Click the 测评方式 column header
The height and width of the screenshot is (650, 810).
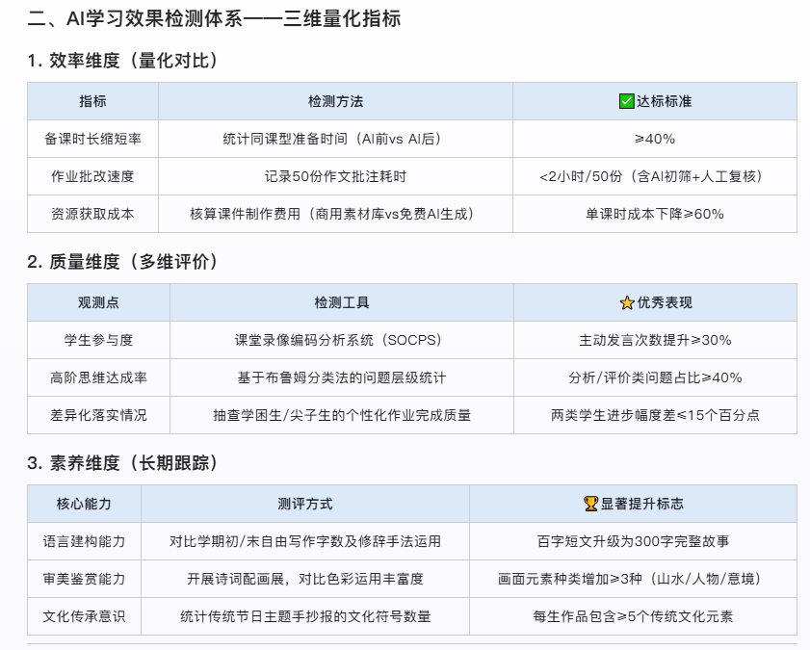305,504
